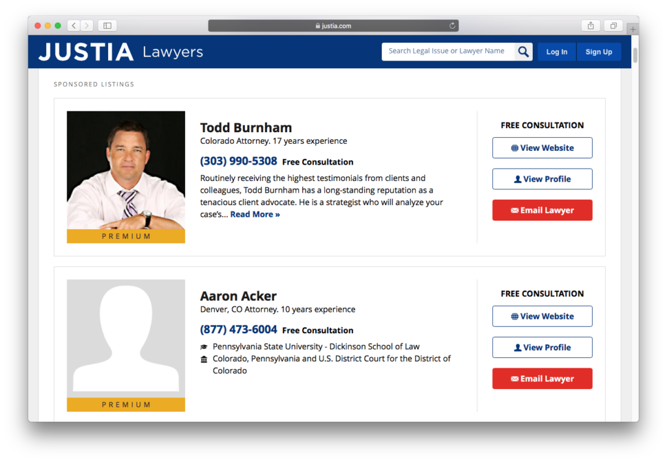The image size is (667, 462).
Task: Open a new tab with plus icon
Action: (x=632, y=30)
